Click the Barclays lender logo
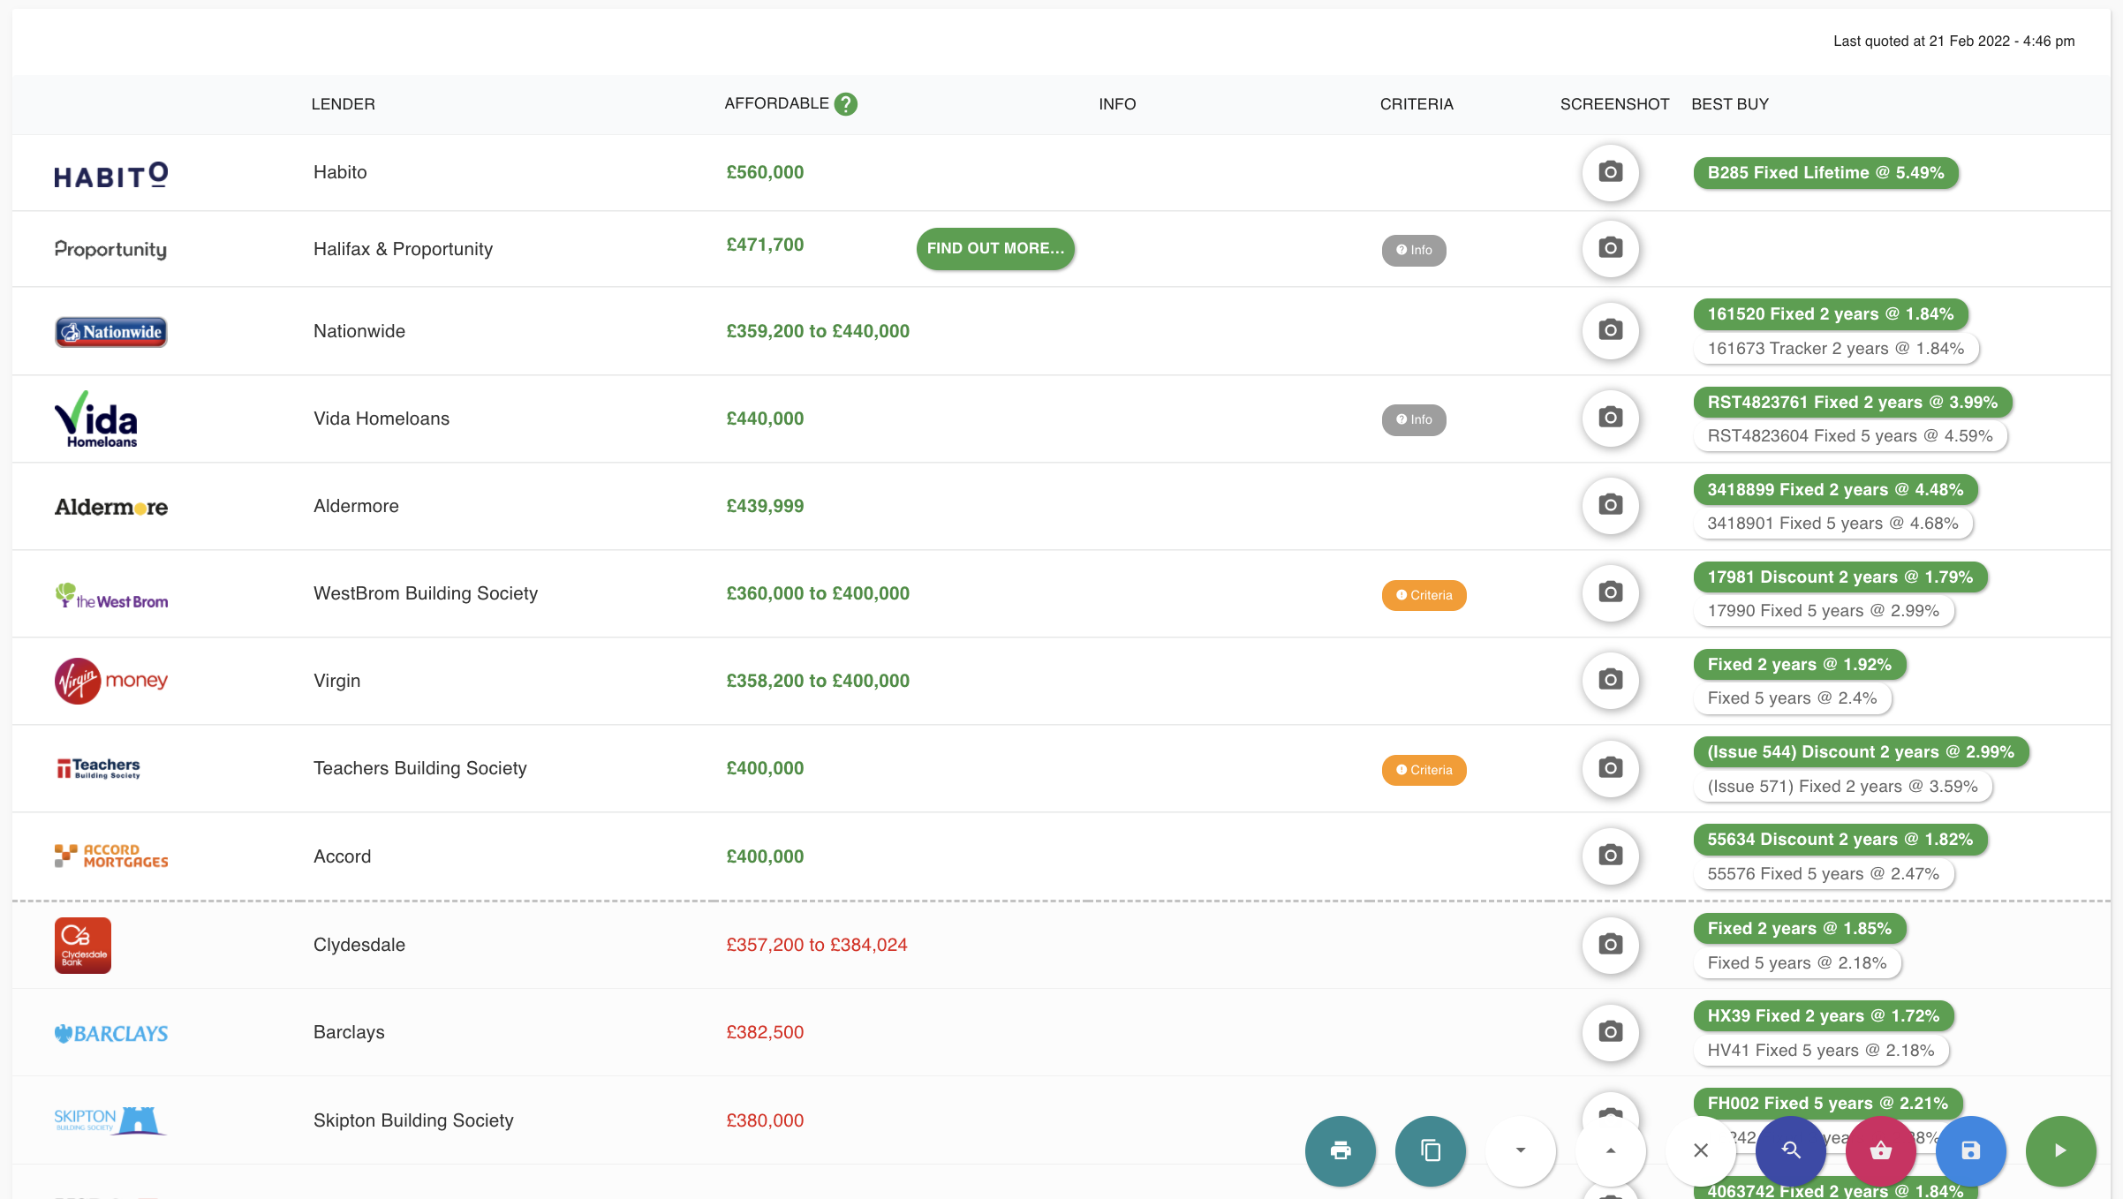This screenshot has height=1199, width=2123. 111,1033
